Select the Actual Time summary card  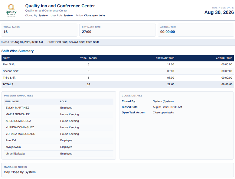coord(196,30)
